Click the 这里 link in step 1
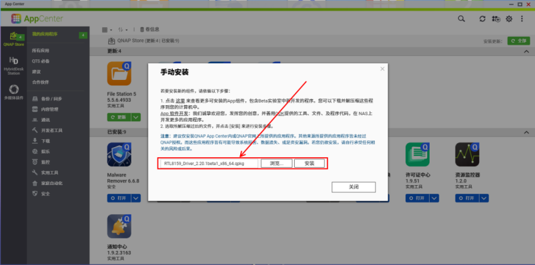Viewport: 535px width, 265px height. click(x=181, y=101)
